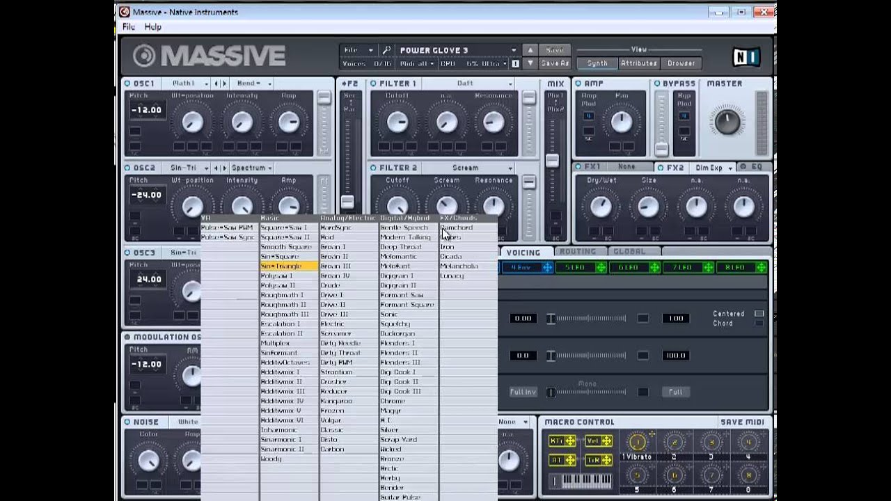The height and width of the screenshot is (501, 891).
Task: Click the next preset down arrow
Action: coord(530,63)
